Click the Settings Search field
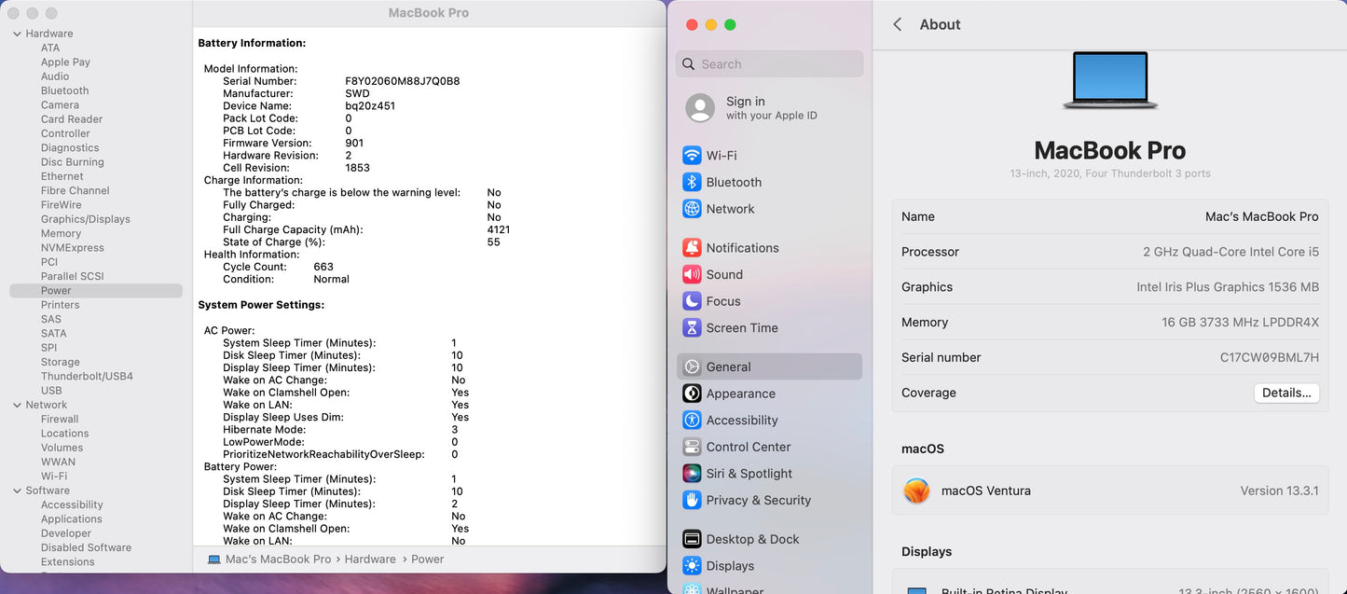 pos(770,64)
